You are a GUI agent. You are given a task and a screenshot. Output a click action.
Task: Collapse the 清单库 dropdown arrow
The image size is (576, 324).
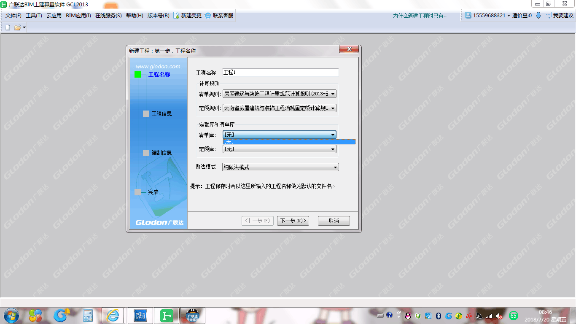(333, 135)
